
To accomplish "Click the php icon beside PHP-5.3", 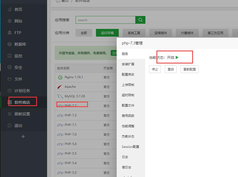I will point(60,173).
